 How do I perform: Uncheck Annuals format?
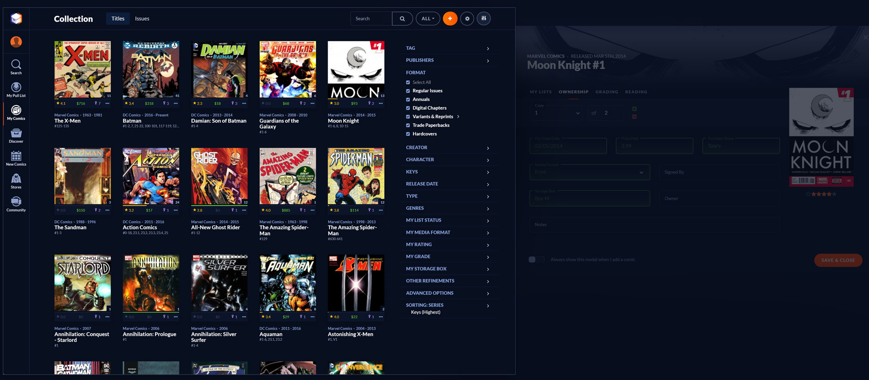click(x=408, y=99)
